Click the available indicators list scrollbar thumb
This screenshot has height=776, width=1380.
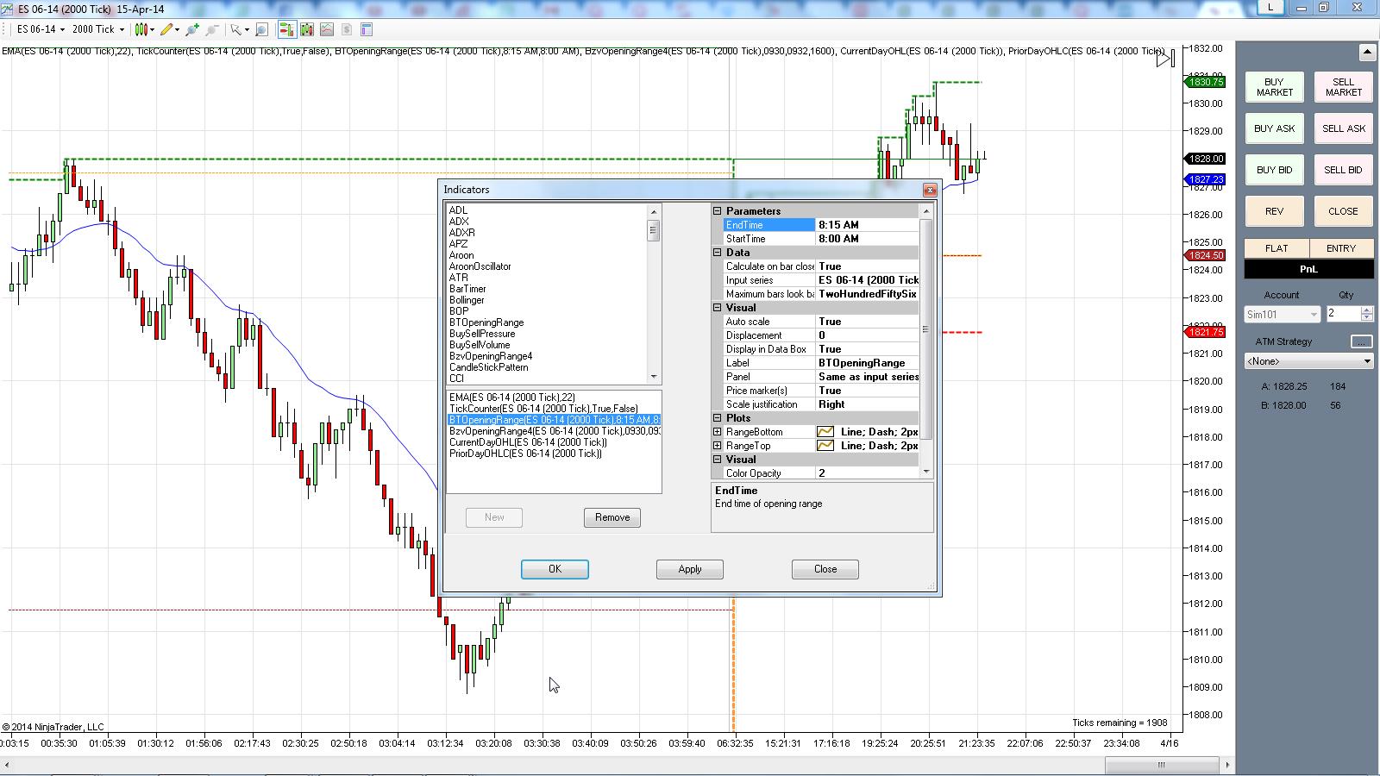coord(653,231)
